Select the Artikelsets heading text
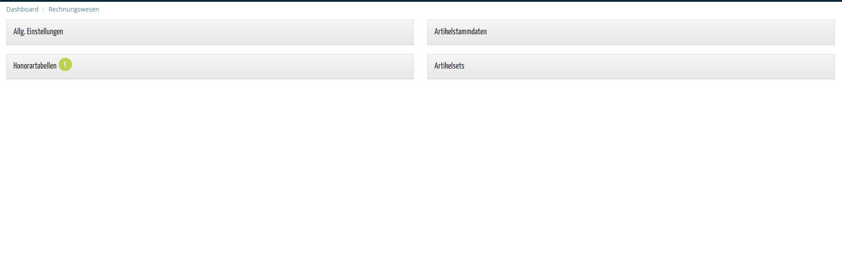 449,66
